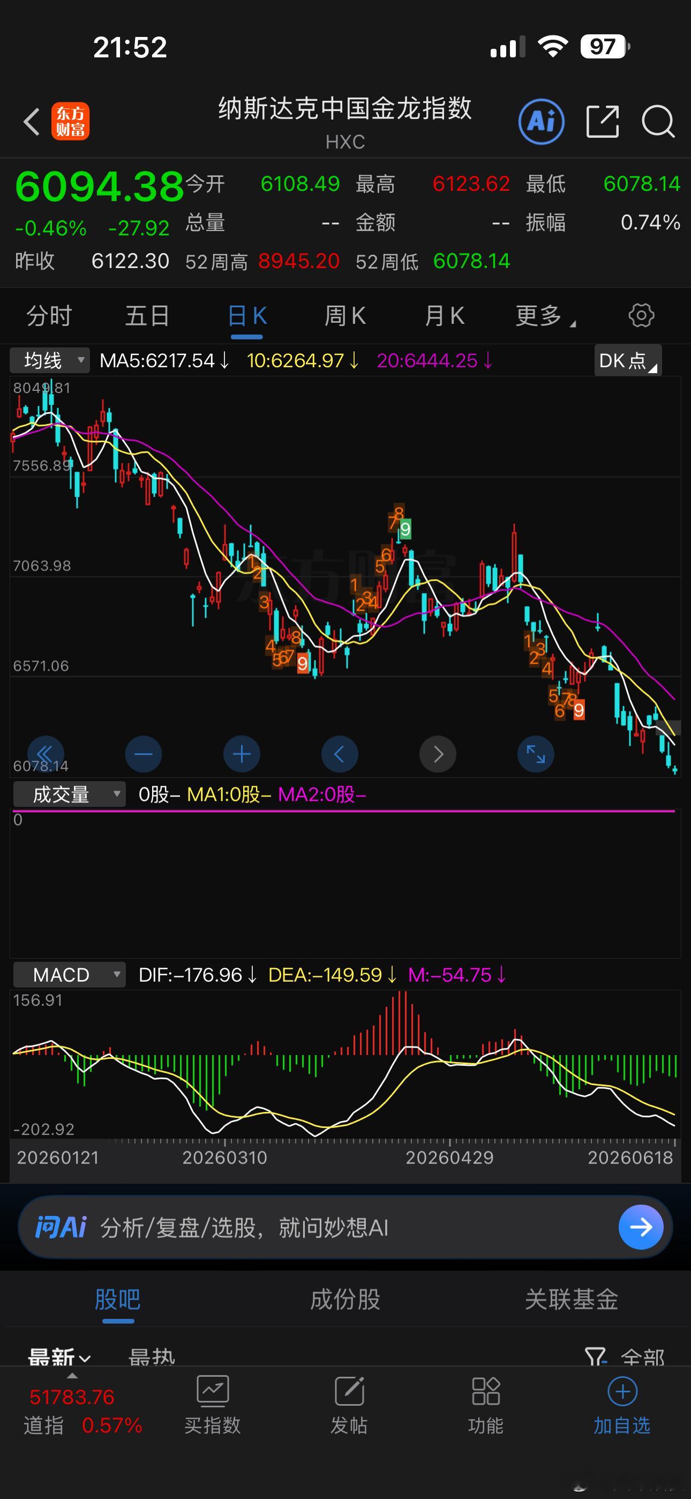The image size is (691, 1499).
Task: Select the 月K chart tab
Action: click(445, 316)
